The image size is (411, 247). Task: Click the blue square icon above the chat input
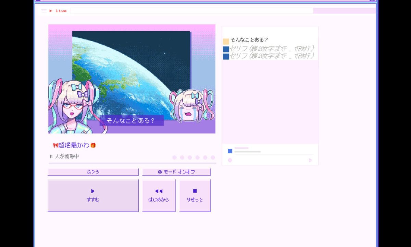pos(229,151)
